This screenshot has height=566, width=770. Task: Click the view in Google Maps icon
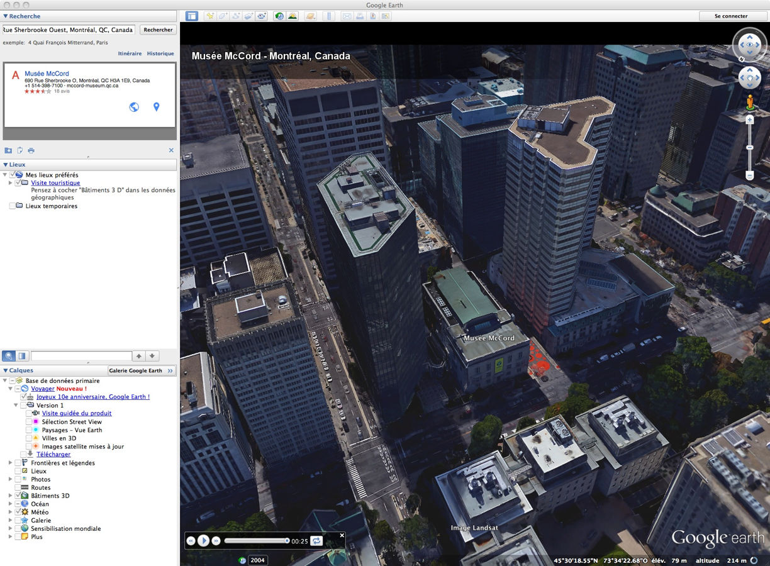click(386, 16)
